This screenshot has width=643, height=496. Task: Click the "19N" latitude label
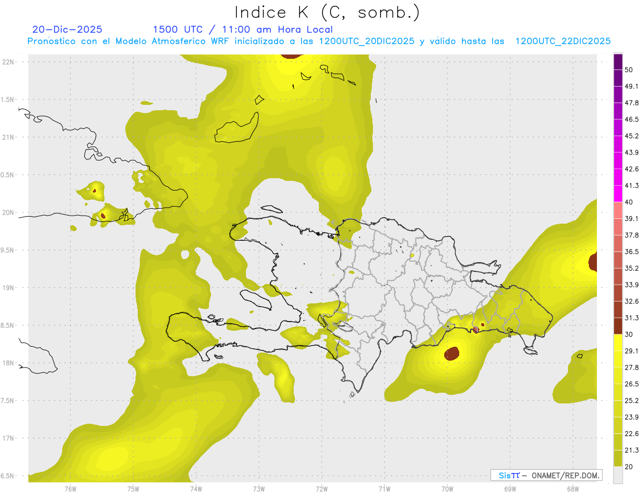coord(9,288)
